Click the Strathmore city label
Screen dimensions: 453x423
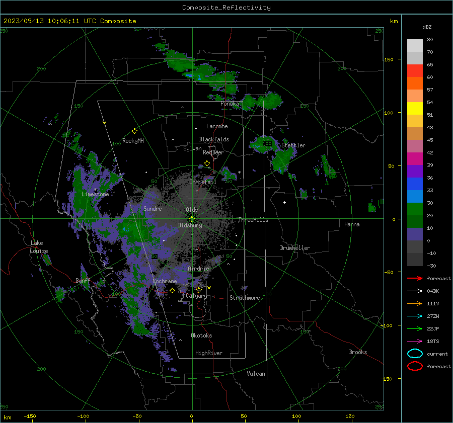coord(245,298)
